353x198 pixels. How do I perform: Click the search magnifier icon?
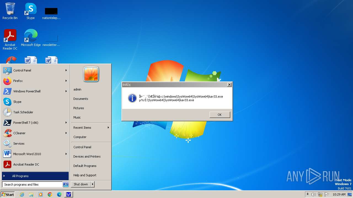(x=66, y=185)
